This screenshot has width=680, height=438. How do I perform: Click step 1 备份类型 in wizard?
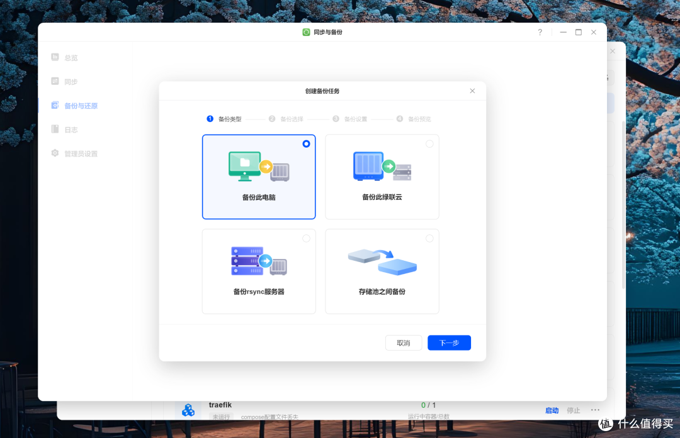pos(224,119)
